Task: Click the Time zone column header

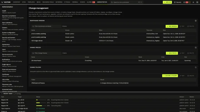Action: [149, 30]
